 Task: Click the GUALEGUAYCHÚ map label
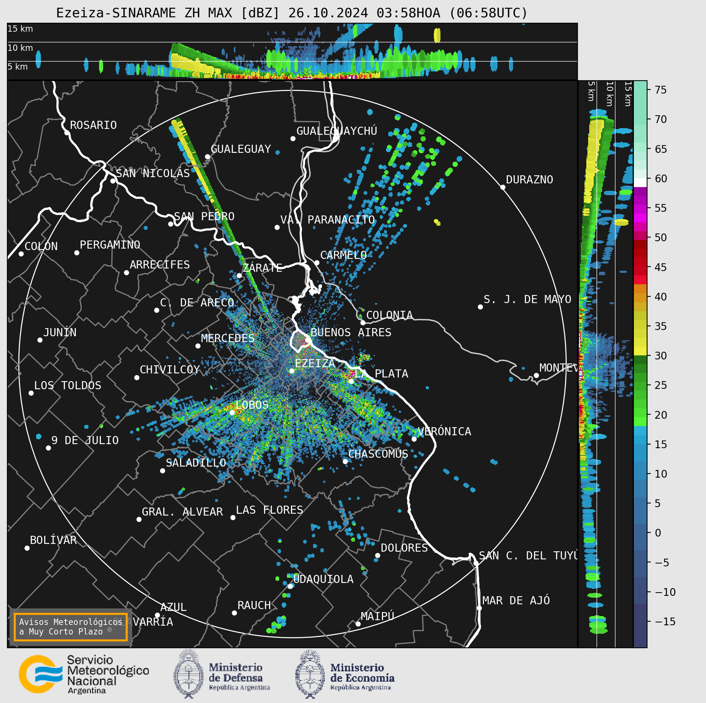337,131
